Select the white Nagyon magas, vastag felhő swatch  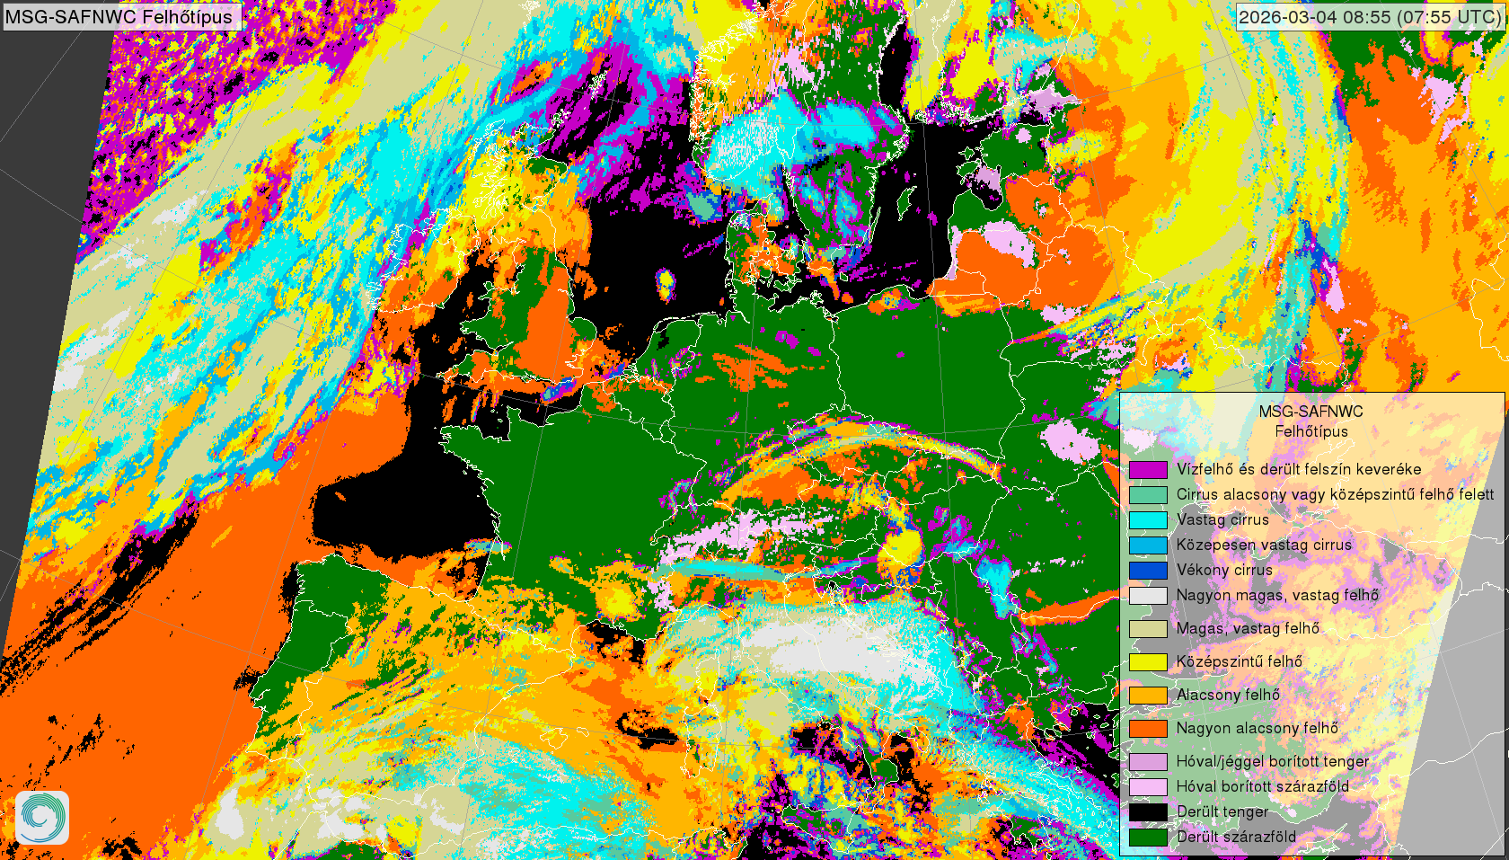click(1148, 595)
